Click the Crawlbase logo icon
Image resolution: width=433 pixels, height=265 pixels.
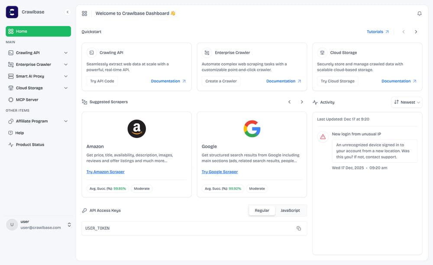(11, 12)
